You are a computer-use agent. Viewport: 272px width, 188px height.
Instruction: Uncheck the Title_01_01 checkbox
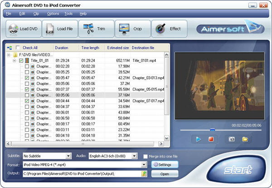21,60
